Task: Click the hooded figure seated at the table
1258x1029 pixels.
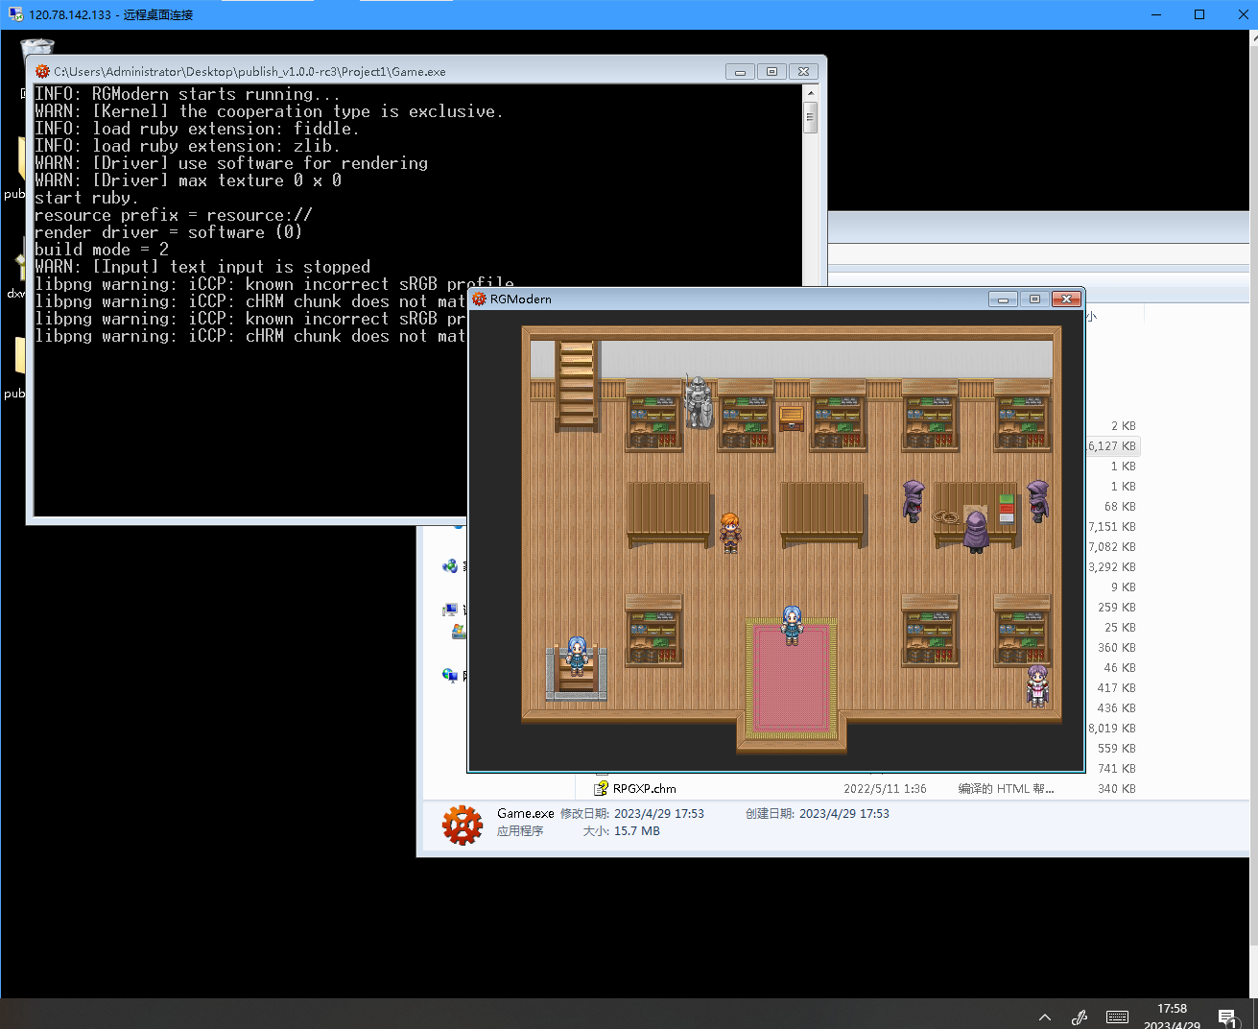Action: tap(976, 531)
